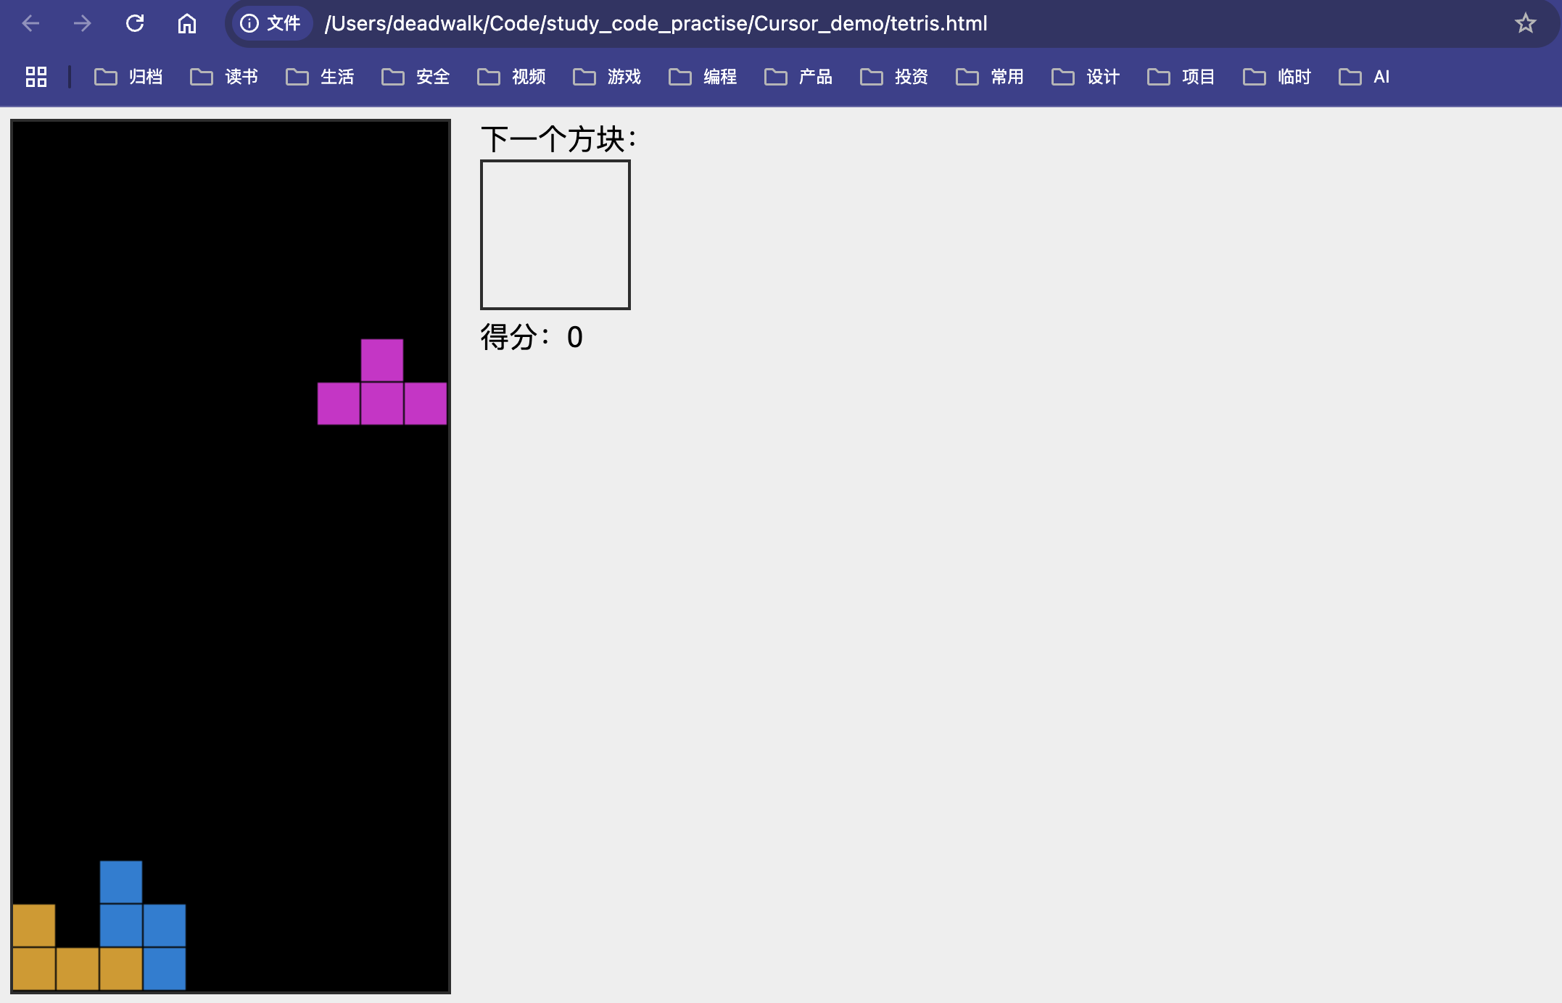Open the 归档 bookmark folder
This screenshot has height=1003, width=1562.
(129, 77)
